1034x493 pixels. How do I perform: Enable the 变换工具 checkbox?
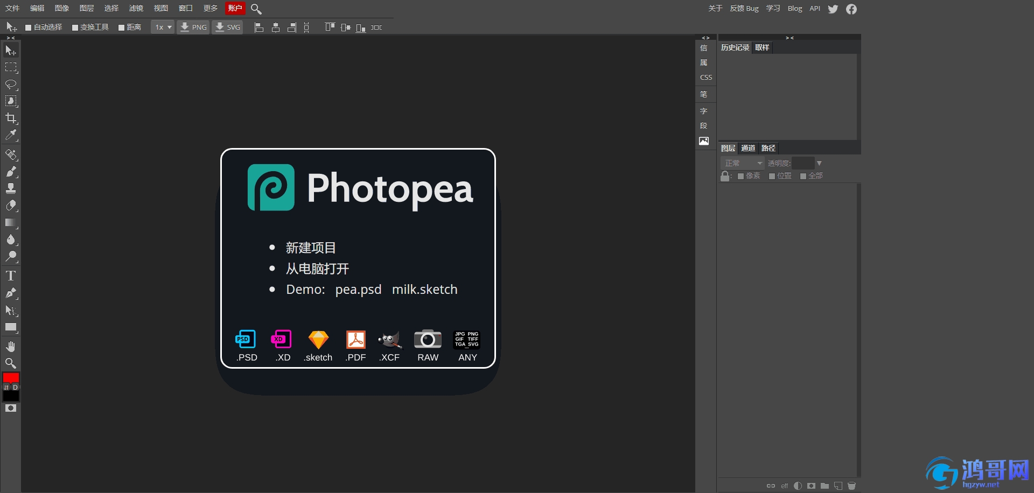tap(75, 27)
